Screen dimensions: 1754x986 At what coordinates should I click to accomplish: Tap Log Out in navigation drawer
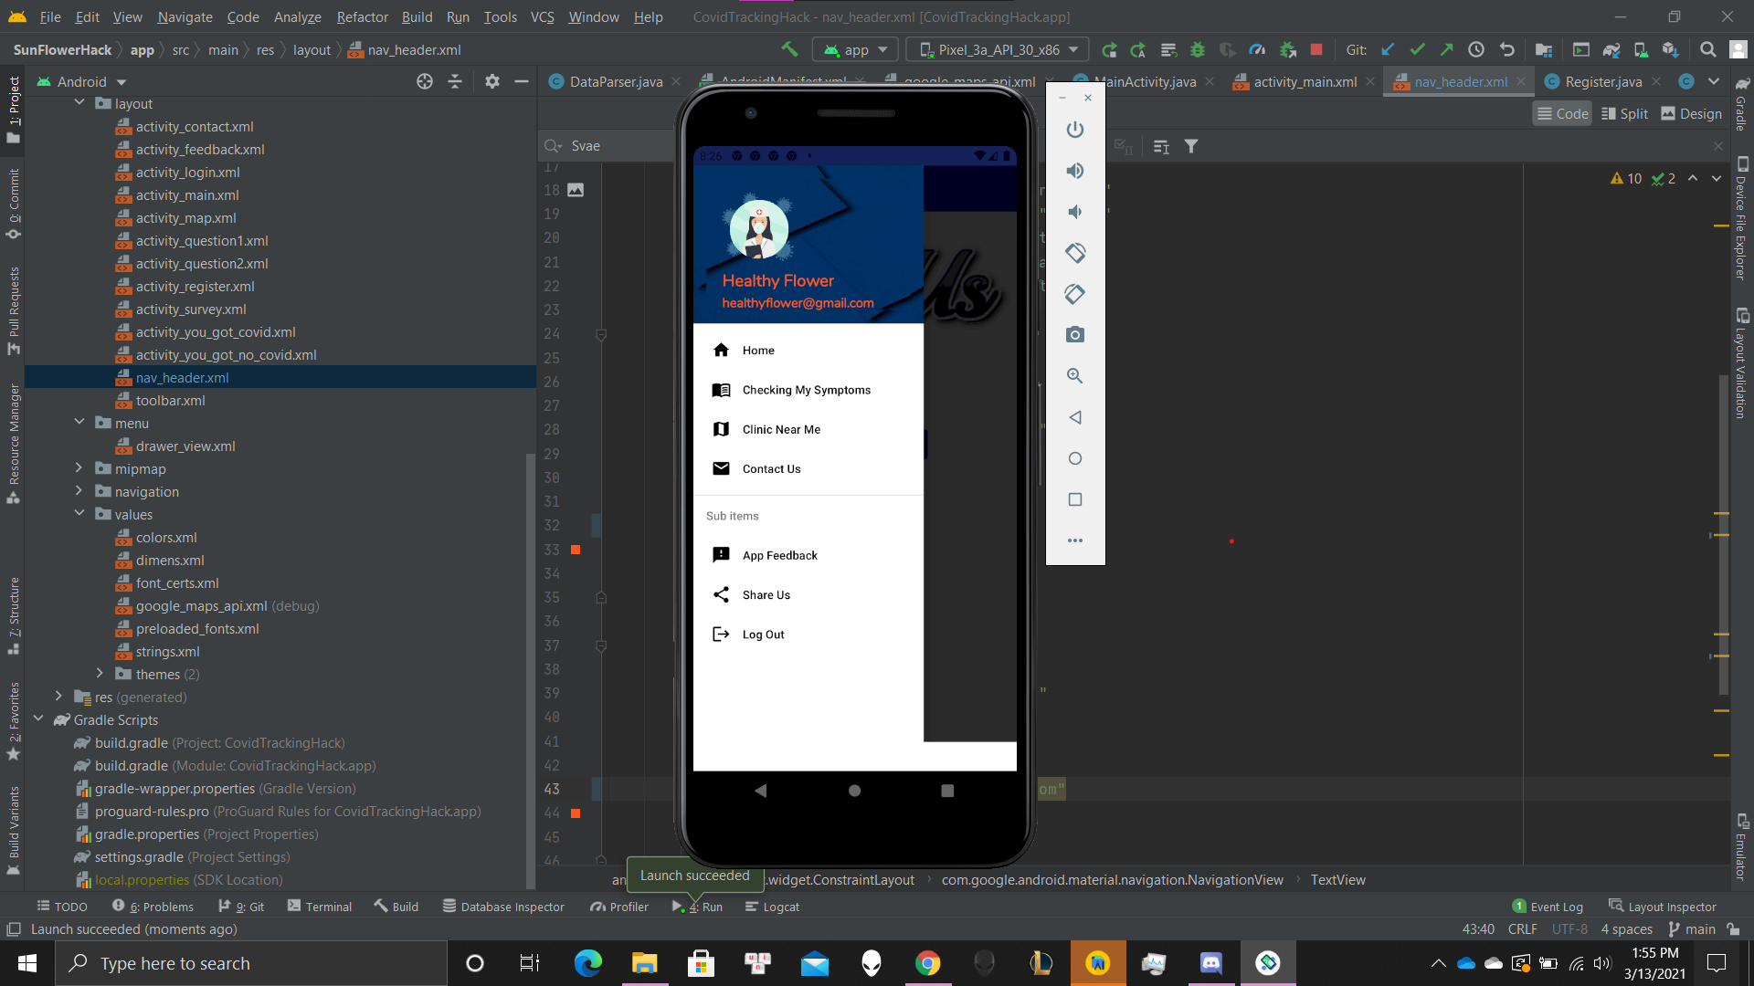pos(763,635)
